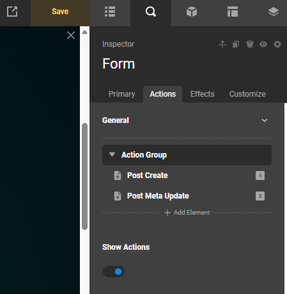Open the Elements cube icon

pos(192,12)
